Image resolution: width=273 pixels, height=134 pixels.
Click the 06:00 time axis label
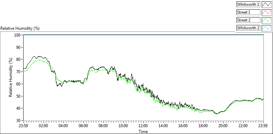[83, 126]
